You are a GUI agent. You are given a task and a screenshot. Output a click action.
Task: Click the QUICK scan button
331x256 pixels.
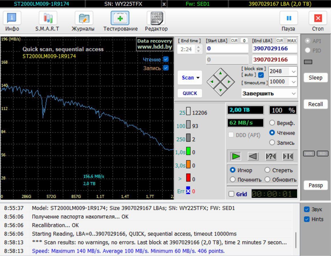point(190,93)
